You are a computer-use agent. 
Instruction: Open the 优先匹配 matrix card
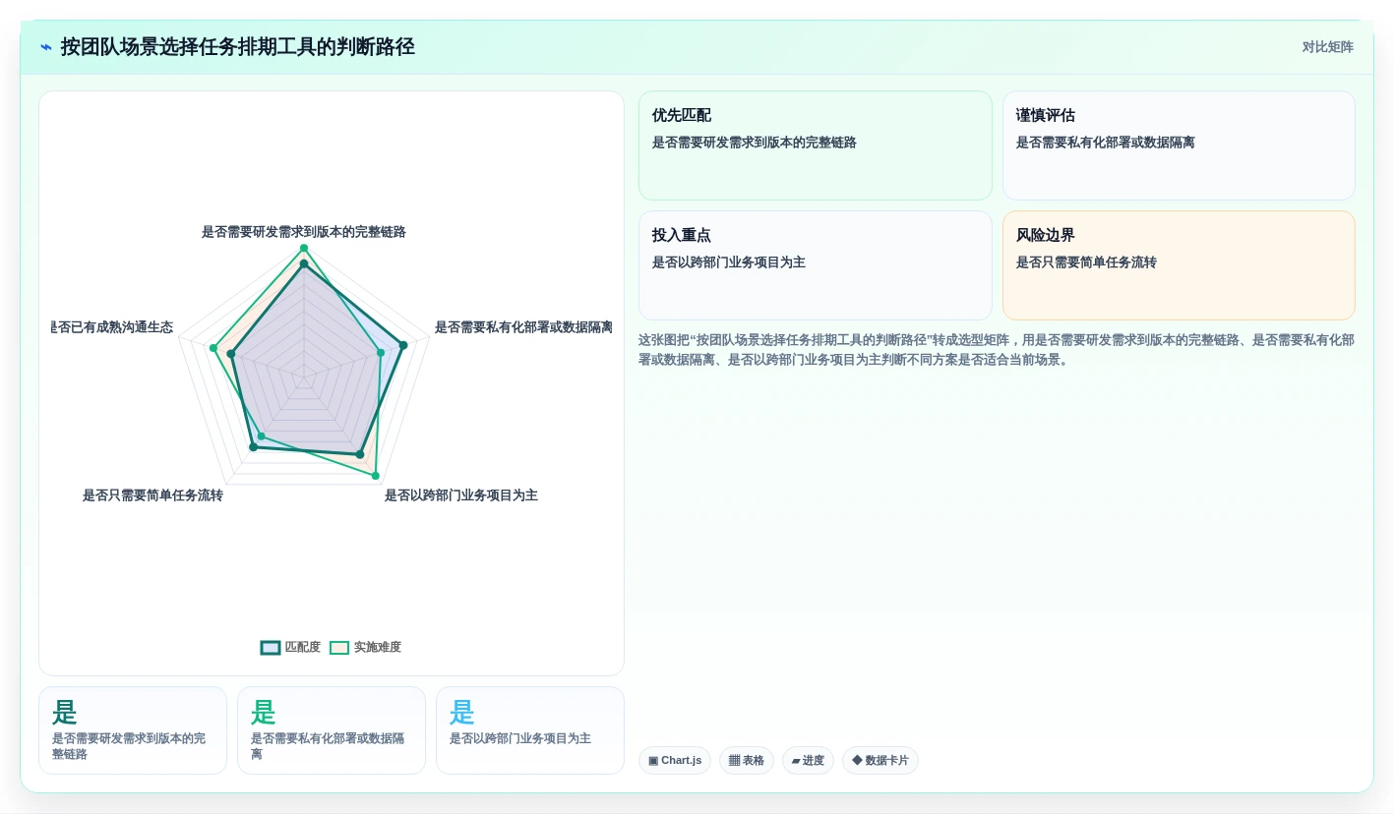pyautogui.click(x=816, y=145)
